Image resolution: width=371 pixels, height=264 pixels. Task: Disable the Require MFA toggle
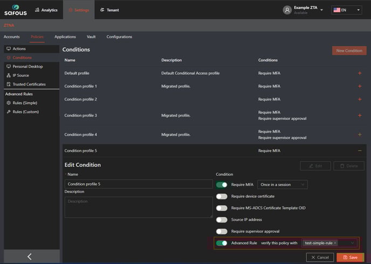[222, 184]
